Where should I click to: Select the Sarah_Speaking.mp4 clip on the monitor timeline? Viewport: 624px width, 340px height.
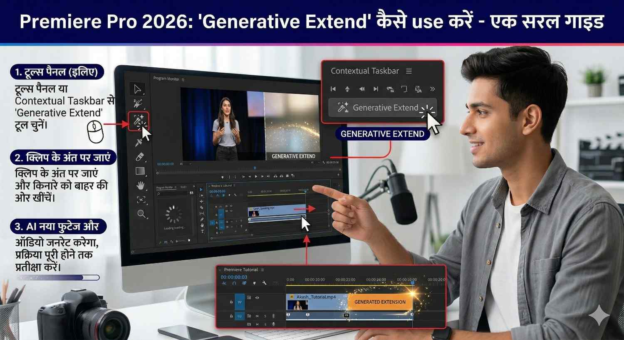point(277,210)
